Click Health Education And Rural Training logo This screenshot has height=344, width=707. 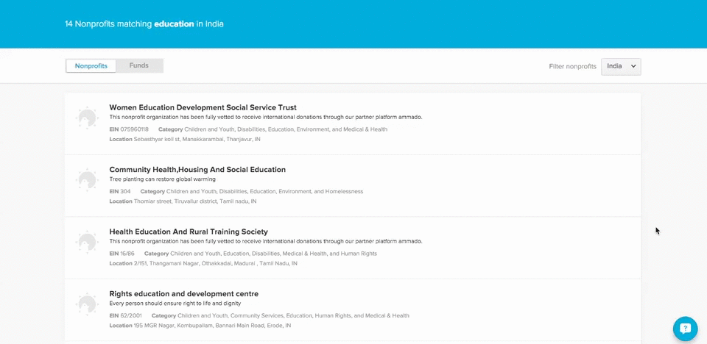click(87, 242)
